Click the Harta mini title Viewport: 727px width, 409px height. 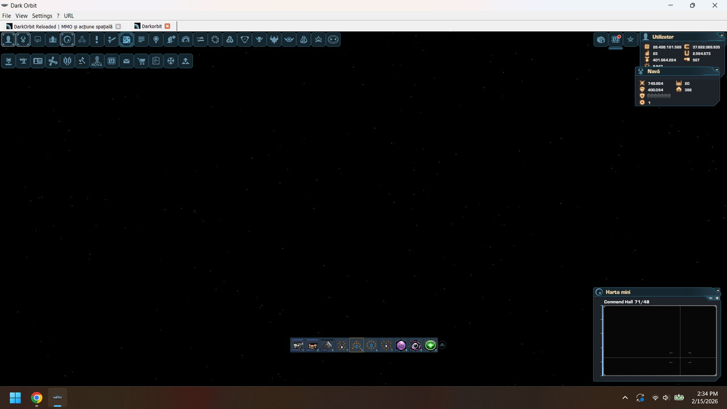coord(618,292)
